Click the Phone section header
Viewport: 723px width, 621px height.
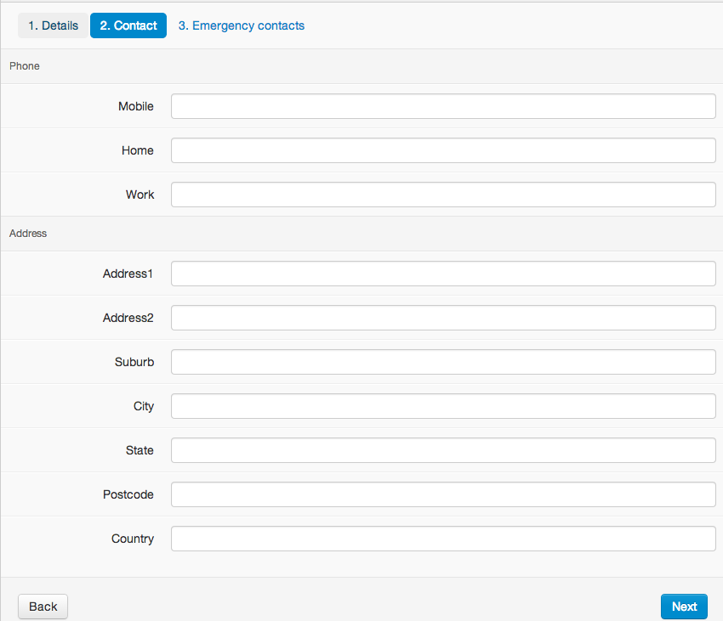click(x=25, y=66)
